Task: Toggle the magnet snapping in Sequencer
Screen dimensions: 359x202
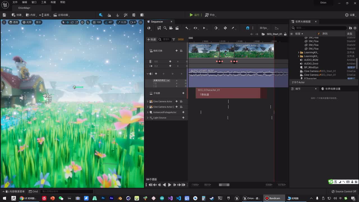Action: [x=247, y=28]
